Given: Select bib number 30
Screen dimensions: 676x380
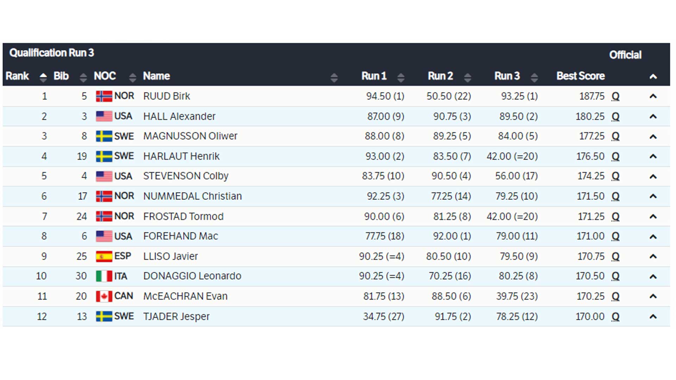Looking at the screenshot, I should click(81, 276).
